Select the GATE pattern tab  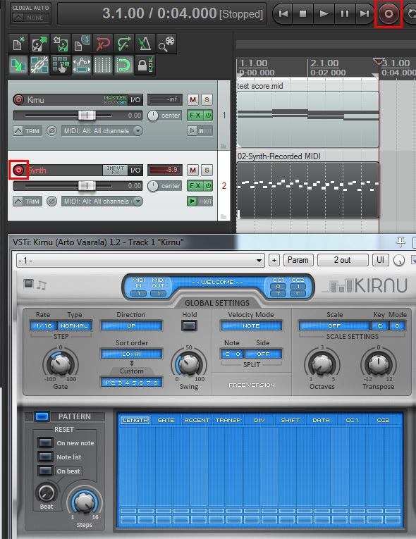166,420
